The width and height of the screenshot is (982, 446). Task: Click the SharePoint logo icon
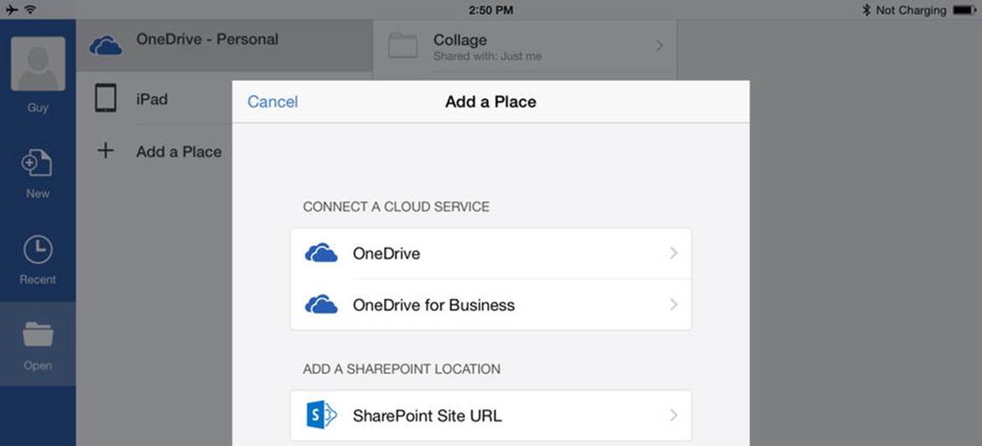[x=321, y=415]
